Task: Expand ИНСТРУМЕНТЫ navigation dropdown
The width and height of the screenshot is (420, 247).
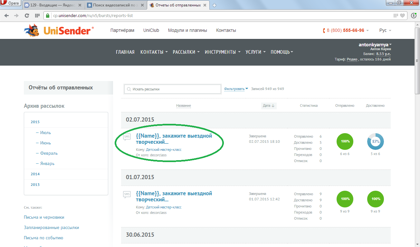Action: 223,52
